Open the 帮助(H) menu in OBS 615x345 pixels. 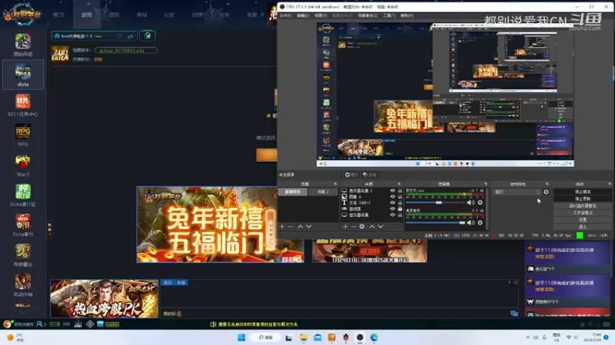[x=407, y=15]
